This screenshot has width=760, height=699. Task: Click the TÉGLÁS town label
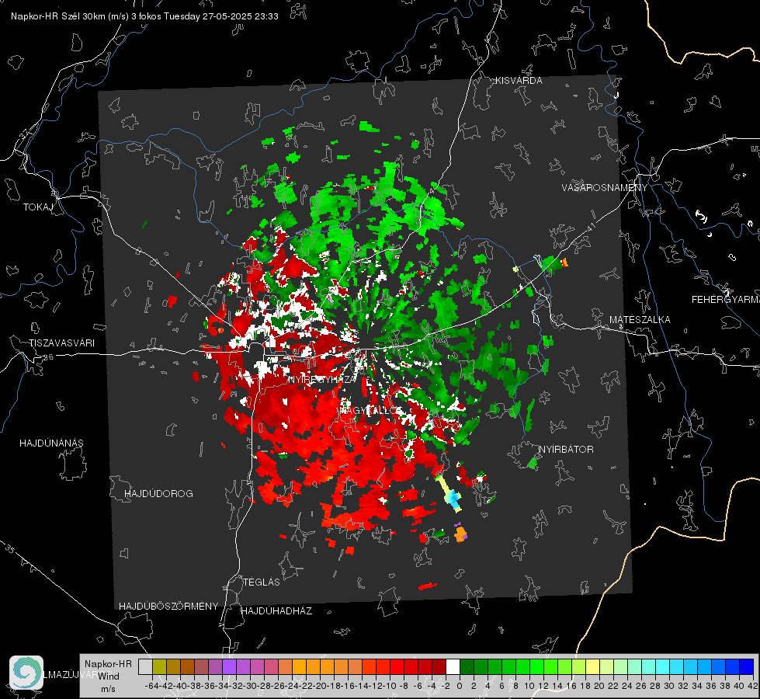pyautogui.click(x=262, y=582)
